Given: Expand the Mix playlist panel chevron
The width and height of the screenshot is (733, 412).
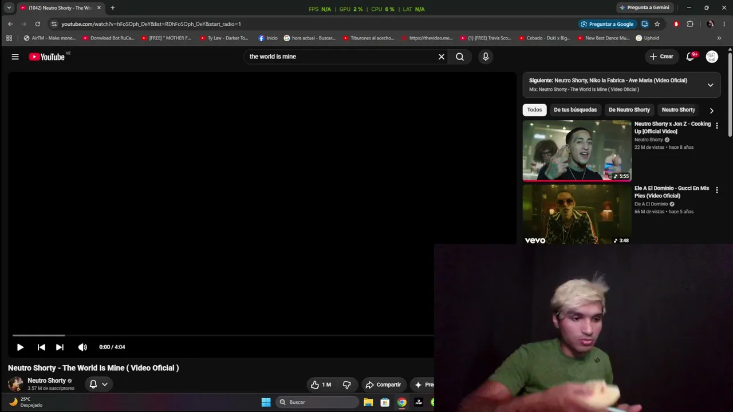Looking at the screenshot, I should point(710,85).
